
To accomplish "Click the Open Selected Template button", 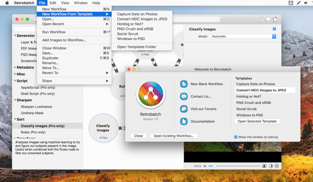I will click(257, 121).
